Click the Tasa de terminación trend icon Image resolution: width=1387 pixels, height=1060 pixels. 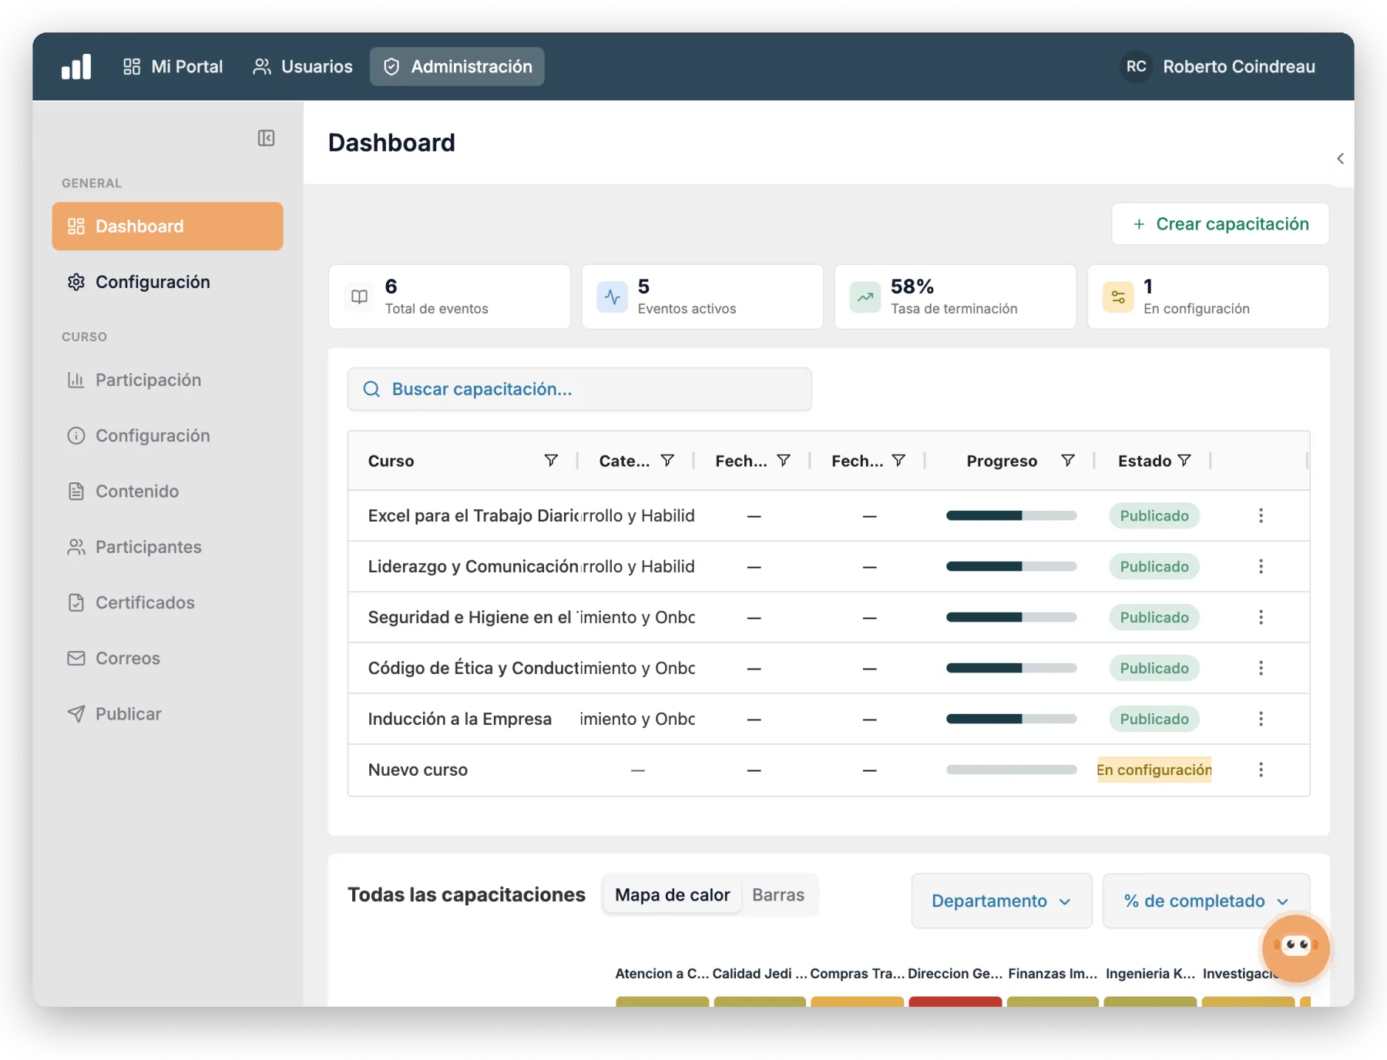click(865, 297)
